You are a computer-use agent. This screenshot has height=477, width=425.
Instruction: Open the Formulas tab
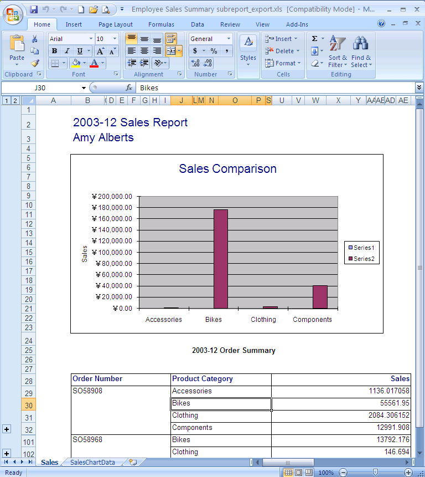coord(161,24)
